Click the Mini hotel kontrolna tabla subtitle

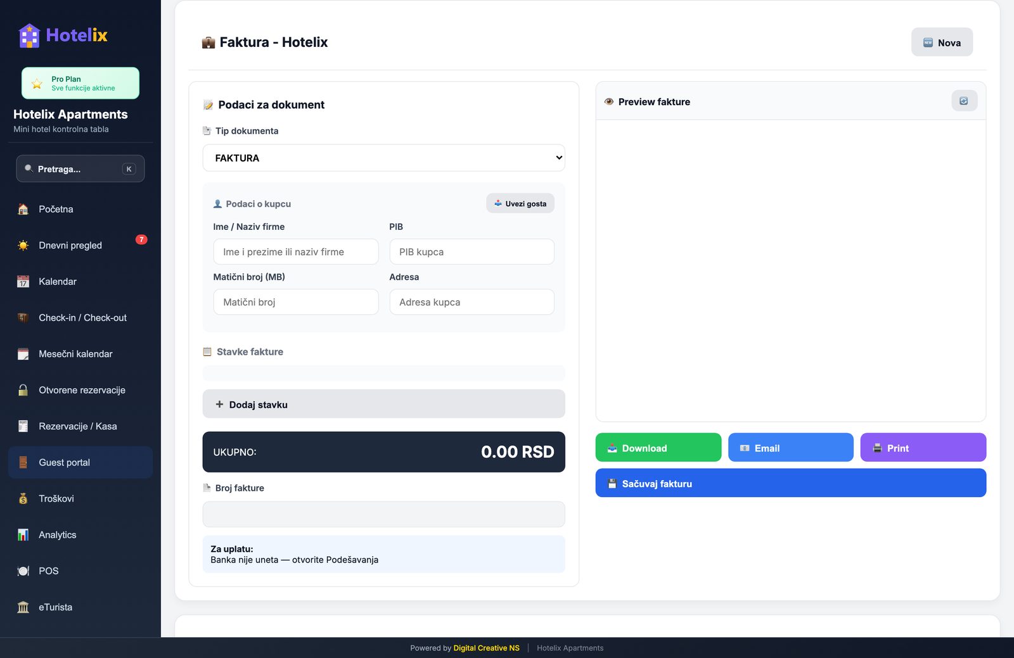pyautogui.click(x=61, y=129)
